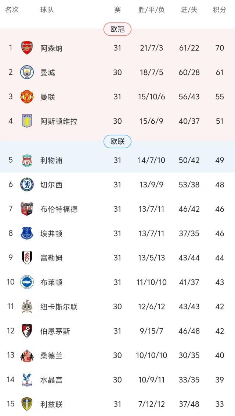Tap the Manchester City crest icon

tap(27, 72)
